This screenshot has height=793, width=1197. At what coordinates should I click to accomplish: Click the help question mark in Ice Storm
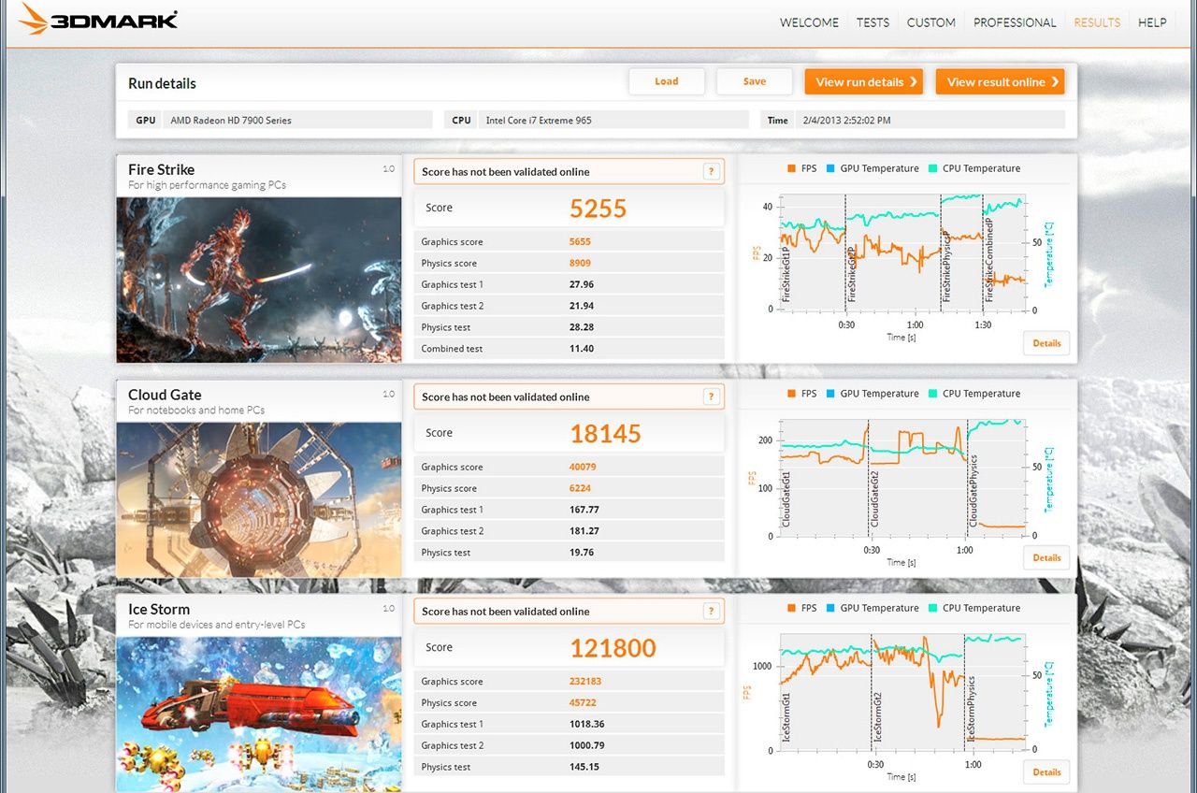[711, 612]
